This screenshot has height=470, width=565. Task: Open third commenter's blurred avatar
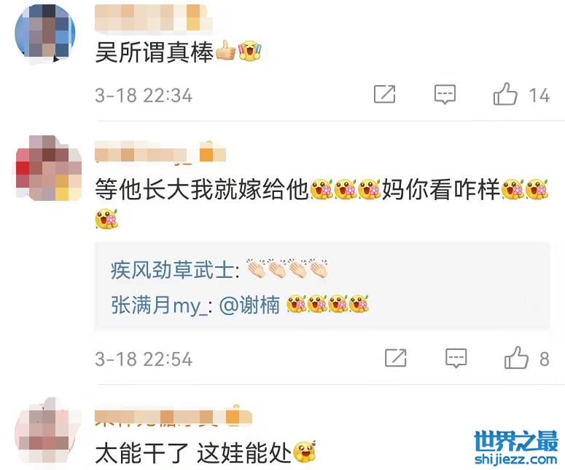tap(47, 431)
